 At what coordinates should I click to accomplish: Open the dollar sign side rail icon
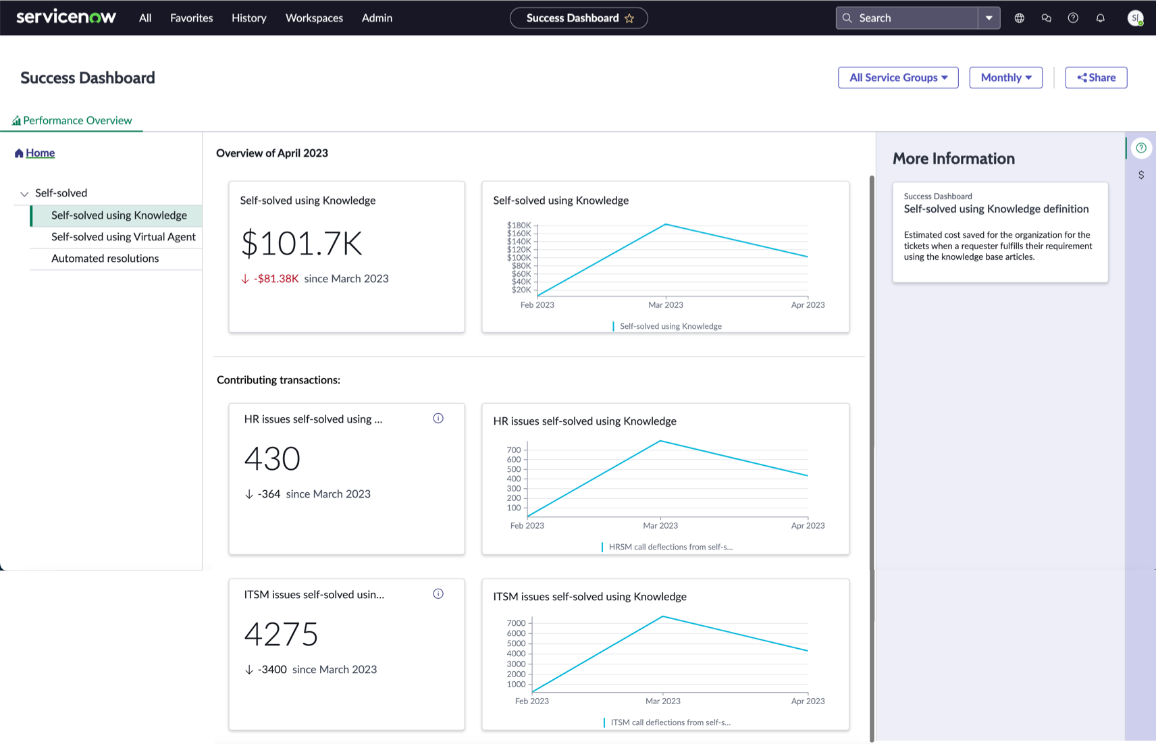click(x=1141, y=175)
